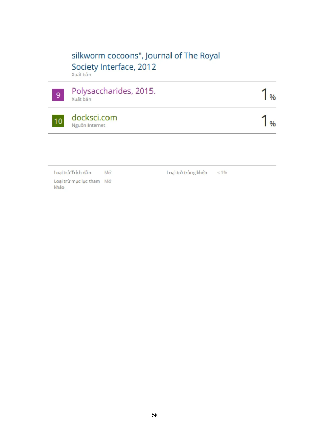This screenshot has width=310, height=438.
Task: Click the "Society Interface, 2012" title line
Action: pyautogui.click(x=114, y=67)
